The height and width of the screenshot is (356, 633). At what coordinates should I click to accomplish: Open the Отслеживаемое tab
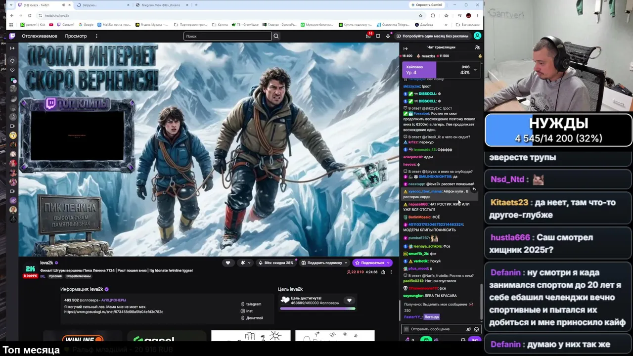click(40, 36)
